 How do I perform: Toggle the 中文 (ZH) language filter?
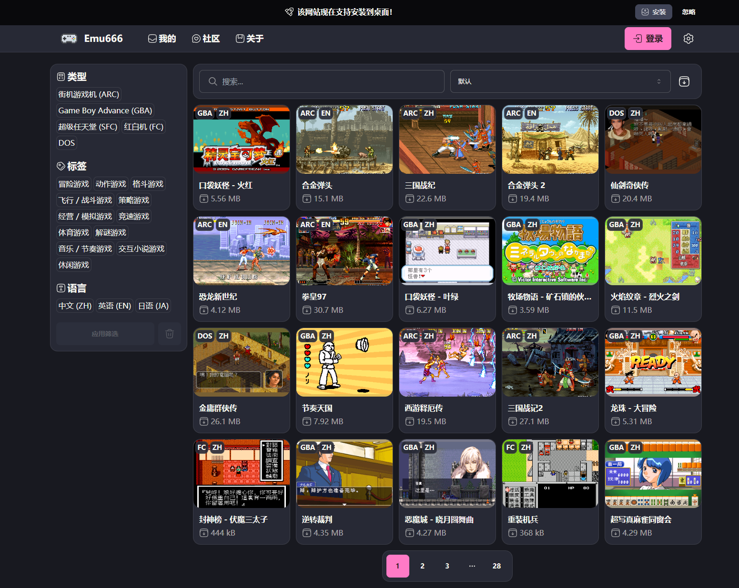(75, 306)
